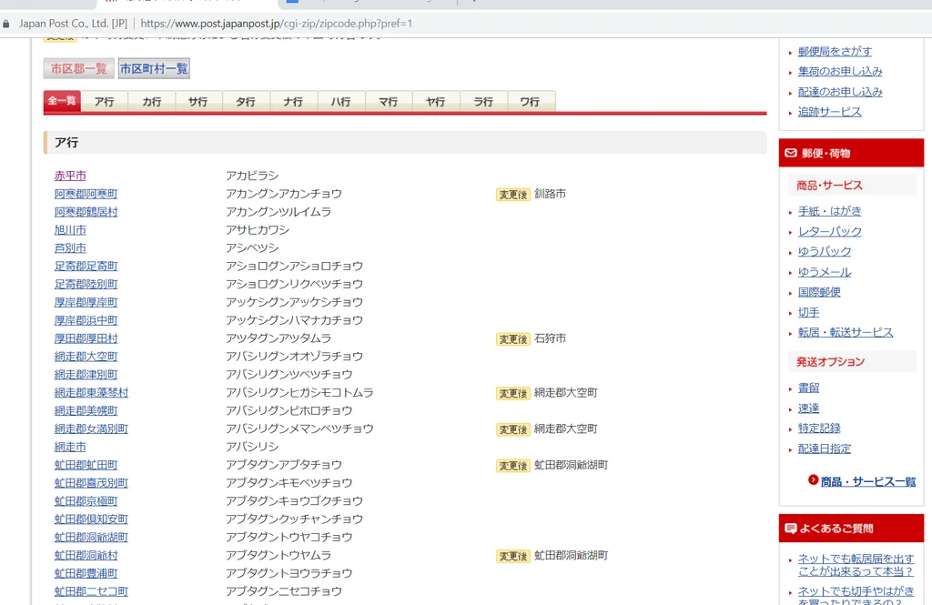Image resolution: width=932 pixels, height=605 pixels.
Task: Click the アカビラシ reading text
Action: pos(252,176)
